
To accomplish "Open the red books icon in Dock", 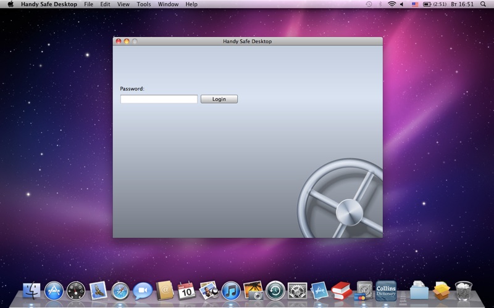I will (x=342, y=291).
